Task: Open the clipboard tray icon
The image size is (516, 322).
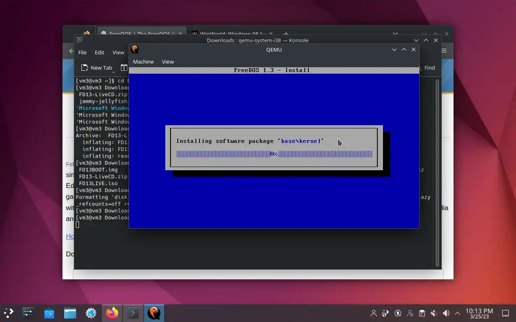Action: [422, 313]
